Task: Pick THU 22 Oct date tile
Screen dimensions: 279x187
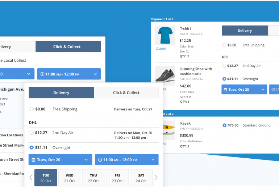Action: point(93,178)
